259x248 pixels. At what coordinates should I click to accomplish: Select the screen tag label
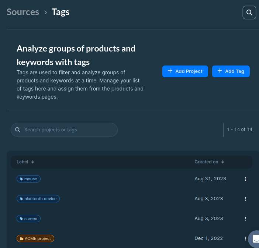[x=28, y=219]
